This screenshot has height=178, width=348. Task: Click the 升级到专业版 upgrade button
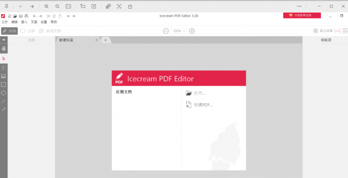300,15
